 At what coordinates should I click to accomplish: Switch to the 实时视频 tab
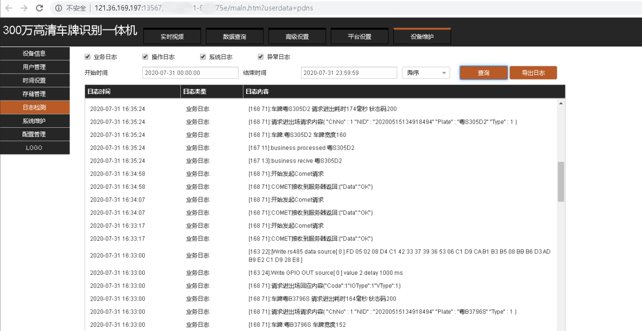point(172,36)
